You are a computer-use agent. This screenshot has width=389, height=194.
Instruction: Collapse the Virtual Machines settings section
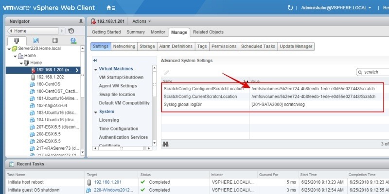(x=95, y=69)
